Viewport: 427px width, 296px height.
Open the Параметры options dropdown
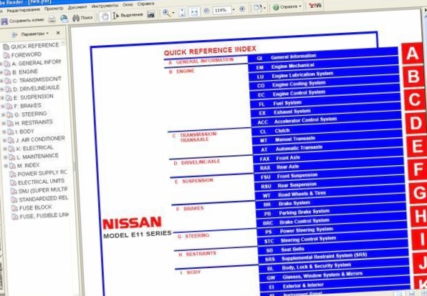pyautogui.click(x=34, y=34)
